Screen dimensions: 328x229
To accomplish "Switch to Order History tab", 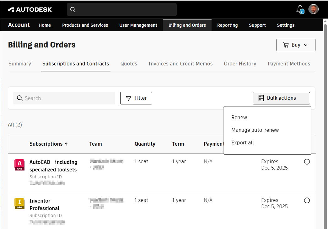I will click(240, 64).
